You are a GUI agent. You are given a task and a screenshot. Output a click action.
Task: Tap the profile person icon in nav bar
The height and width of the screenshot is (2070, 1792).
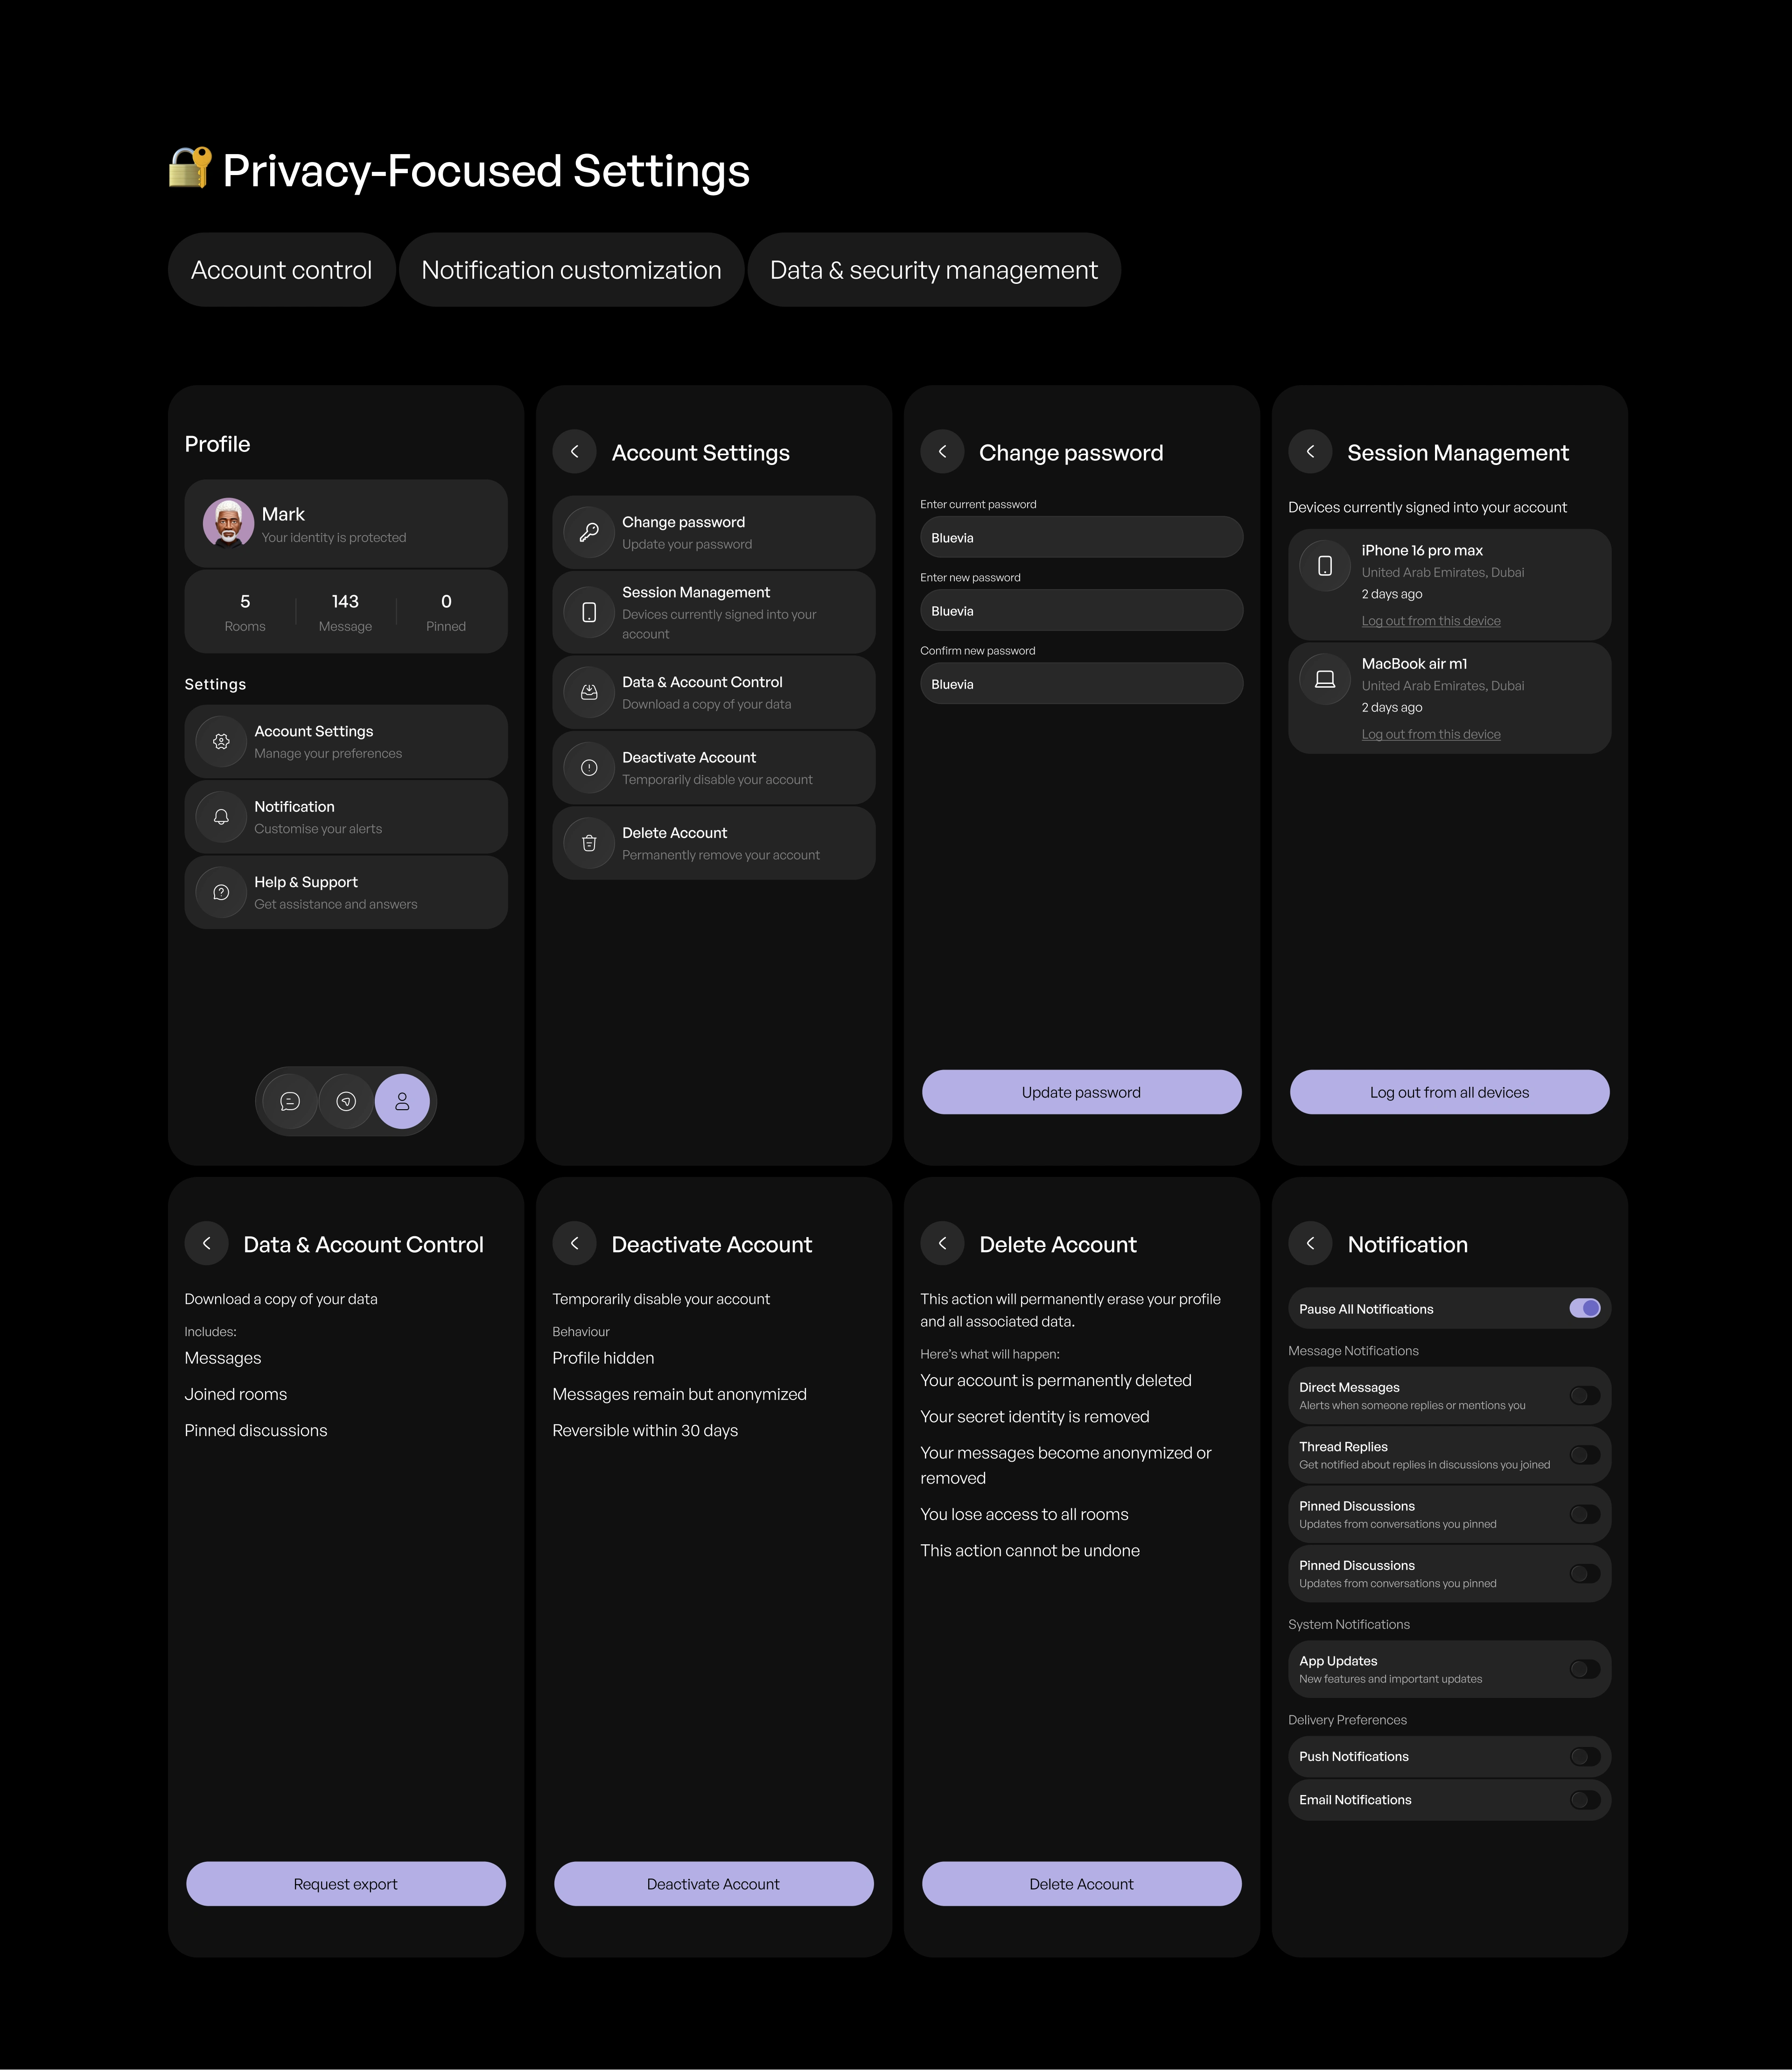[402, 1102]
